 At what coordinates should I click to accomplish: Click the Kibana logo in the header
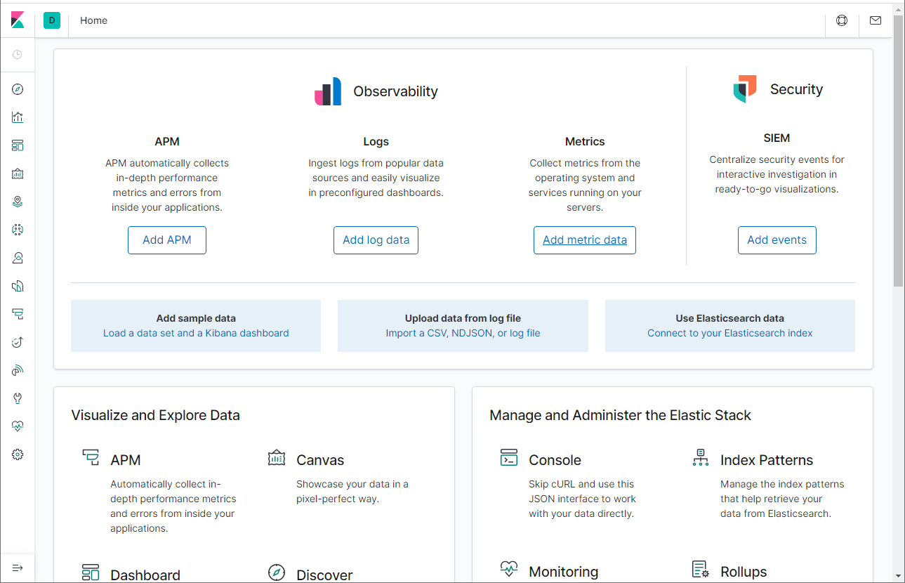18,20
